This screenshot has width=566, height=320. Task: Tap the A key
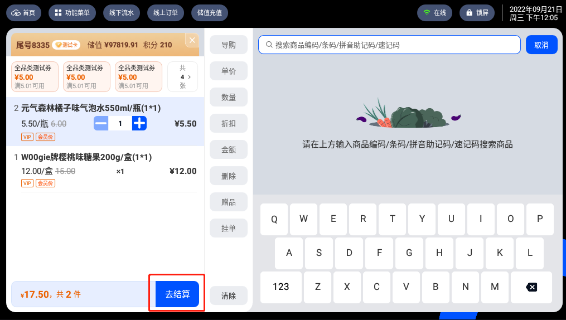click(x=289, y=253)
